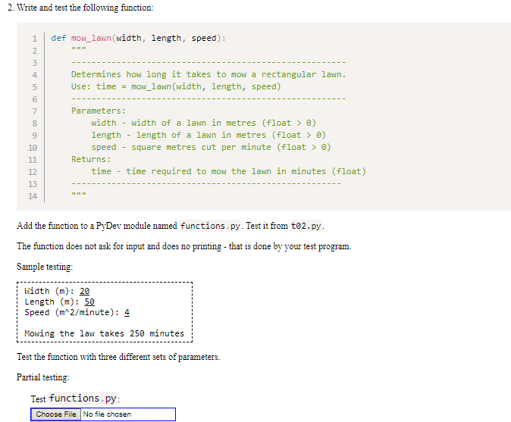Viewport: 511px width, 422px height.
Task: Click the sample input value 50 for Length
Action: pos(89,302)
